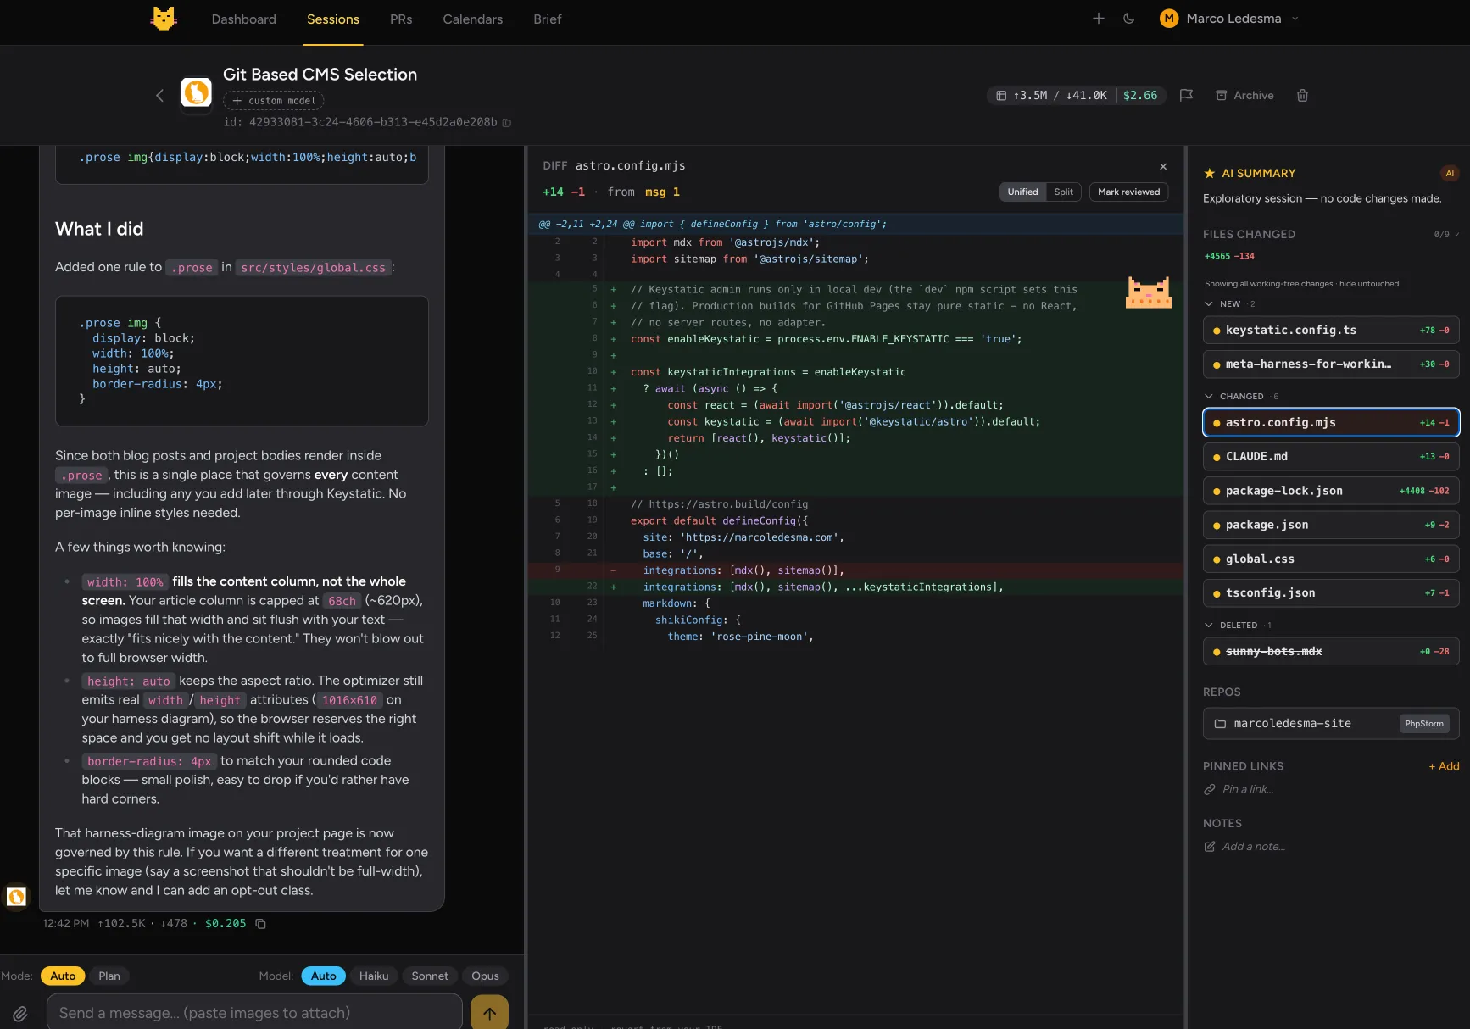Collapse the Files Changed section chevron
This screenshot has width=1470, height=1029.
(1457, 235)
